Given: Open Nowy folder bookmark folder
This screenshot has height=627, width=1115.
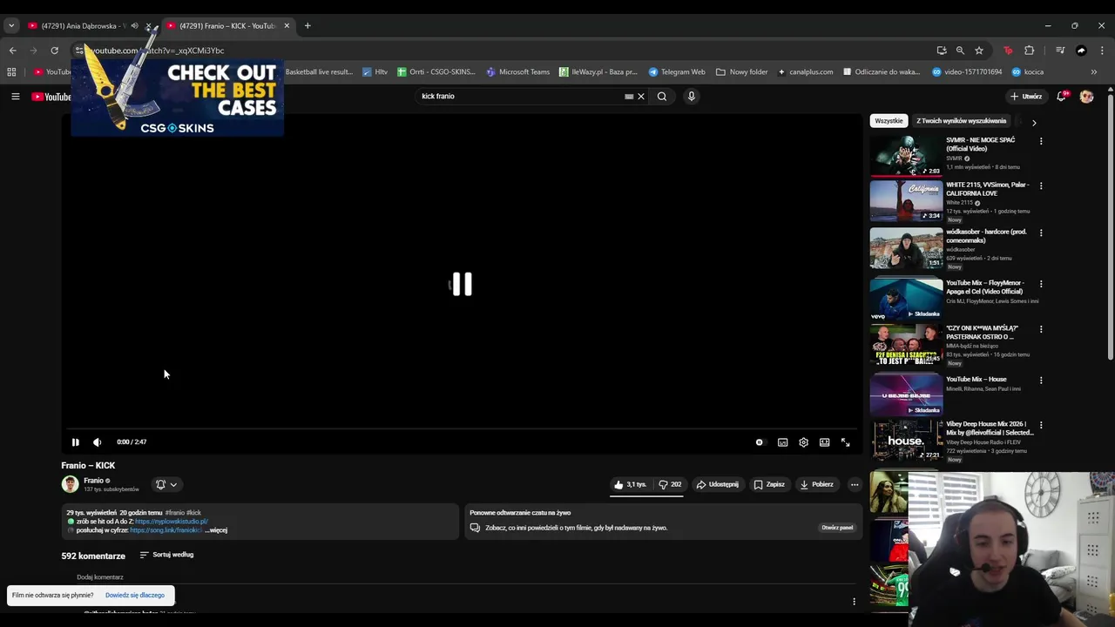Looking at the screenshot, I should coord(742,72).
